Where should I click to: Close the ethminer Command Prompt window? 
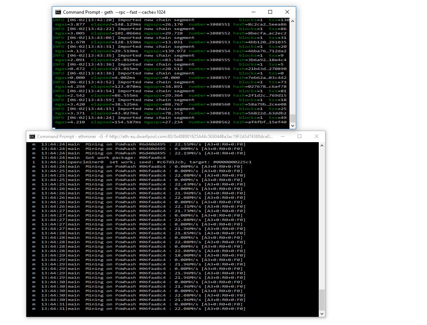[317, 136]
